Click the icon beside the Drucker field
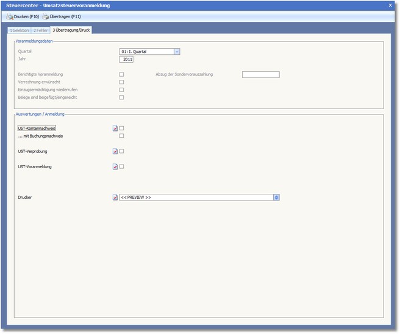This screenshot has width=400, height=334. coord(115,197)
